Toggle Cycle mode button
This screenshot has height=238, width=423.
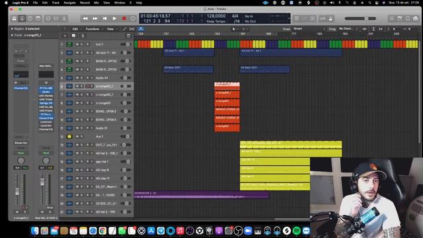133,19
